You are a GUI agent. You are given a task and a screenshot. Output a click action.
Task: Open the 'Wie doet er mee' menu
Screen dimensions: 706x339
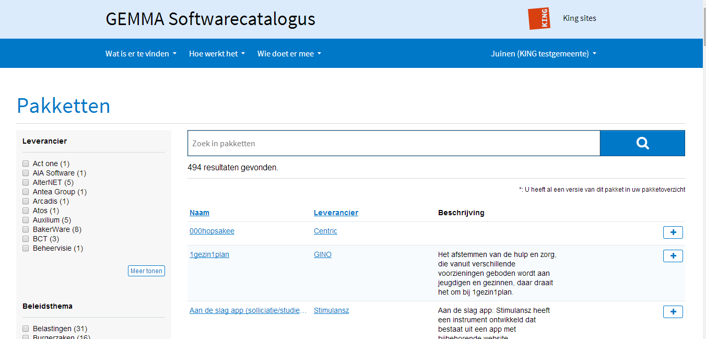(289, 53)
